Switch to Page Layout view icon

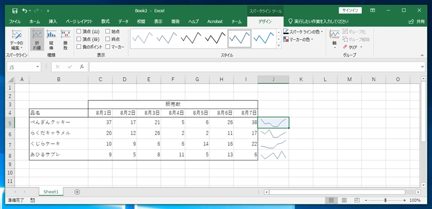[344, 200]
